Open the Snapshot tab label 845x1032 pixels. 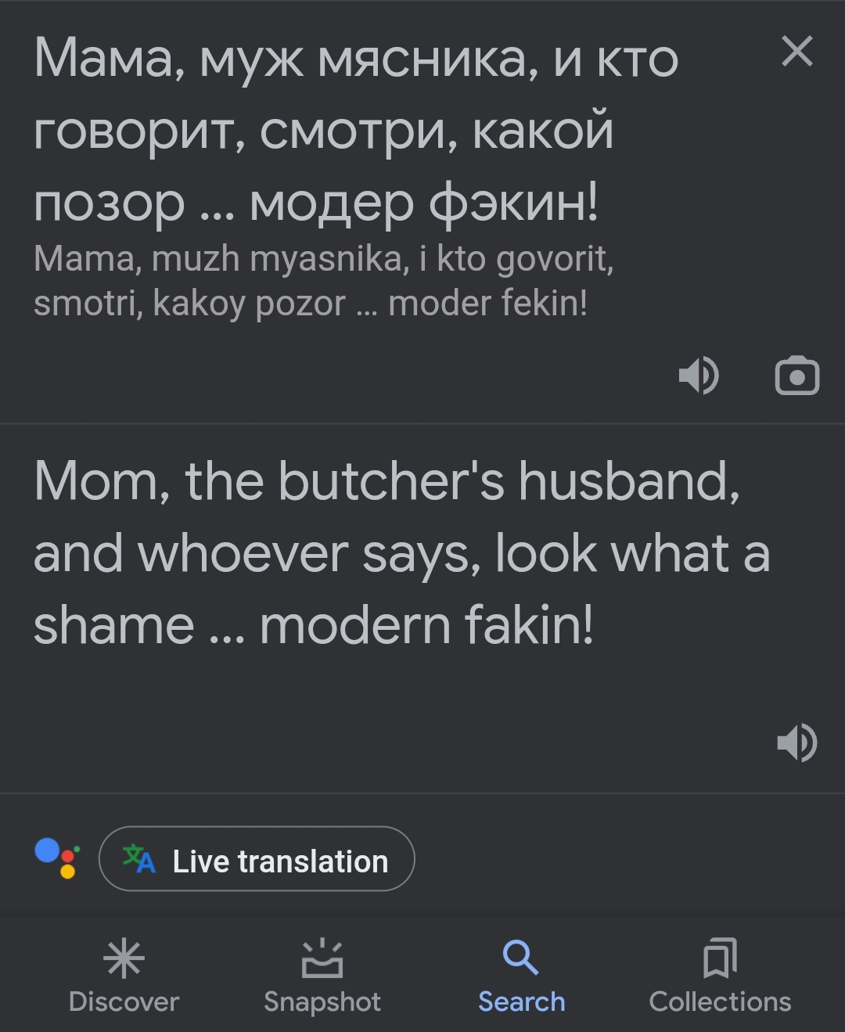coord(322,1002)
